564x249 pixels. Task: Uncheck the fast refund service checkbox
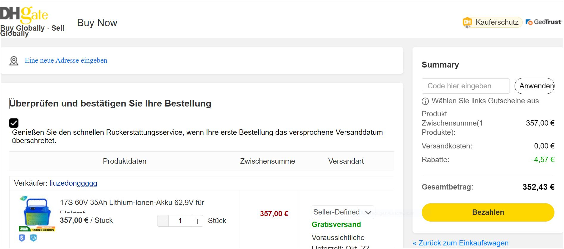point(14,123)
